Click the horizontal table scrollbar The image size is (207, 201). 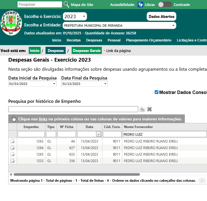click(77, 174)
